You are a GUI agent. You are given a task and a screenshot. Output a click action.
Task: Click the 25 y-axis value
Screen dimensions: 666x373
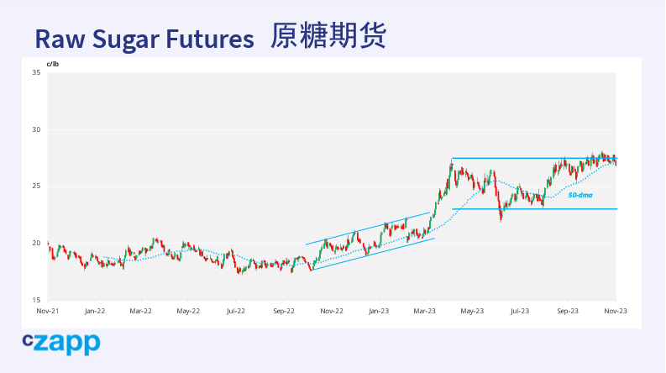(x=36, y=186)
